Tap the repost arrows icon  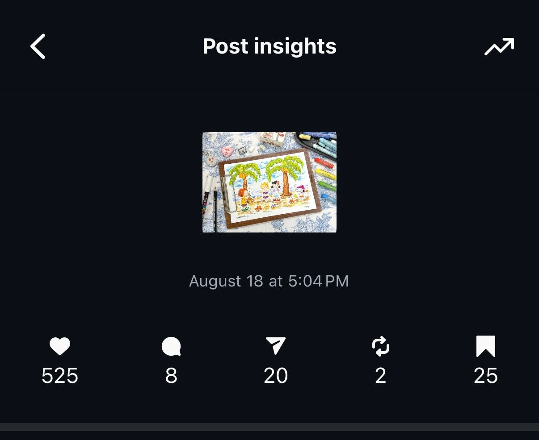[x=381, y=346]
